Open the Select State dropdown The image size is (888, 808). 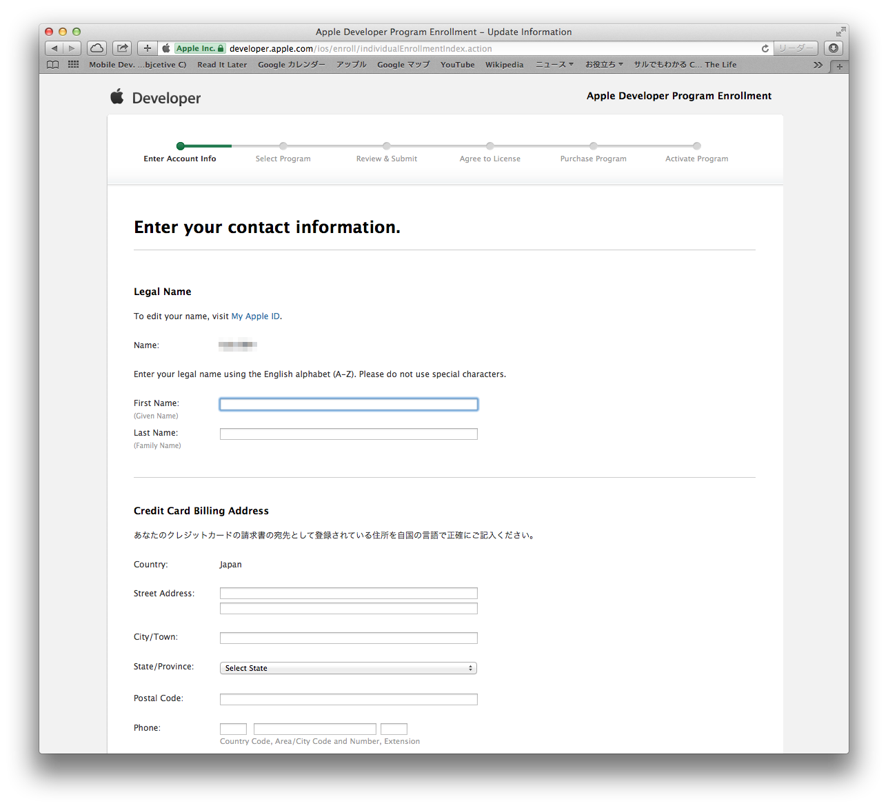click(349, 668)
